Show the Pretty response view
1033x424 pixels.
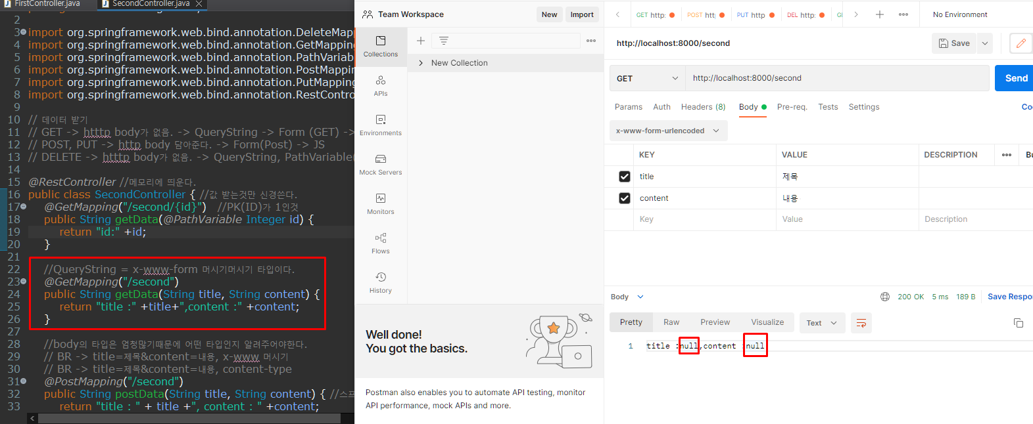tap(631, 322)
